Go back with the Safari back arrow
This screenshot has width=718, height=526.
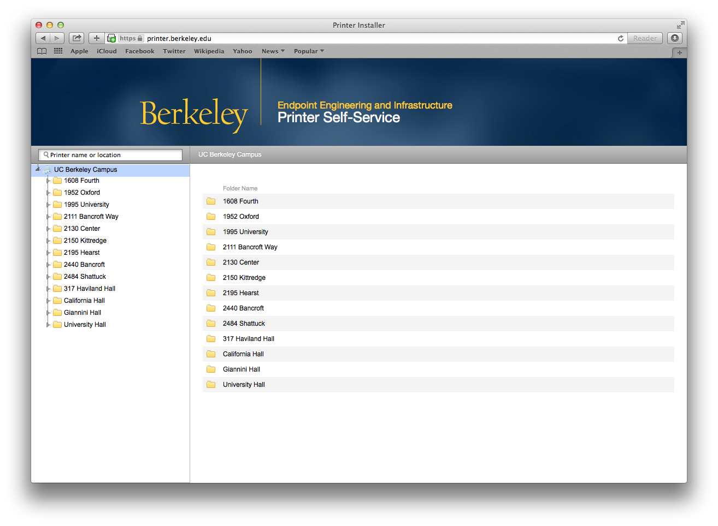point(43,38)
